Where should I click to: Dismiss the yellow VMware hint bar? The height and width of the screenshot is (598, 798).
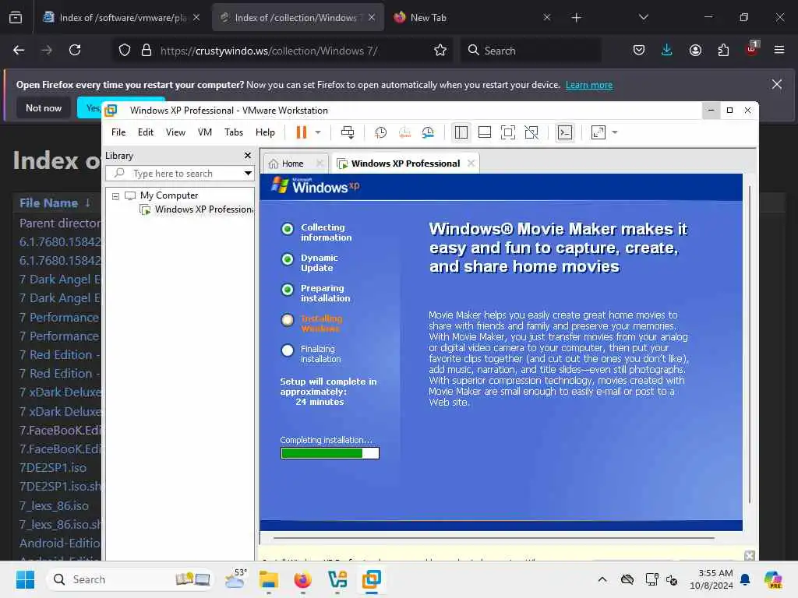click(750, 555)
